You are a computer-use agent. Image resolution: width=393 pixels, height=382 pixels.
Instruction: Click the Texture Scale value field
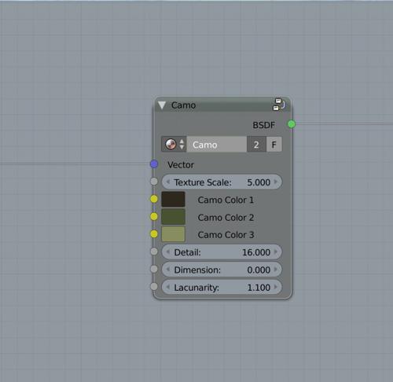(222, 182)
